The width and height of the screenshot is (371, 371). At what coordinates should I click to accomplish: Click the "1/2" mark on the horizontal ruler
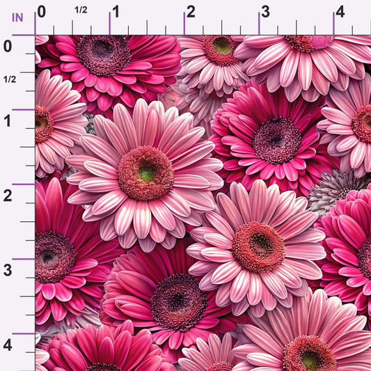tap(81, 10)
